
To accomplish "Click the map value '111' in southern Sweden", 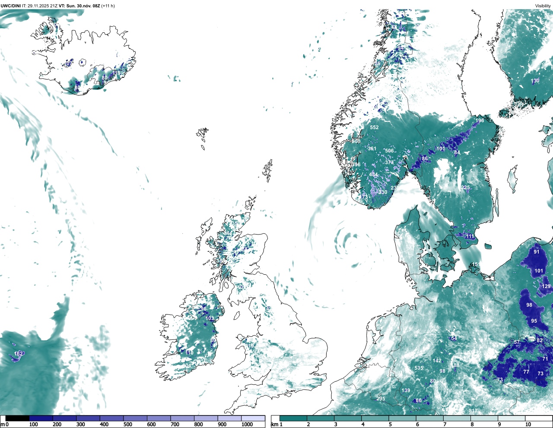I will [x=470, y=237].
